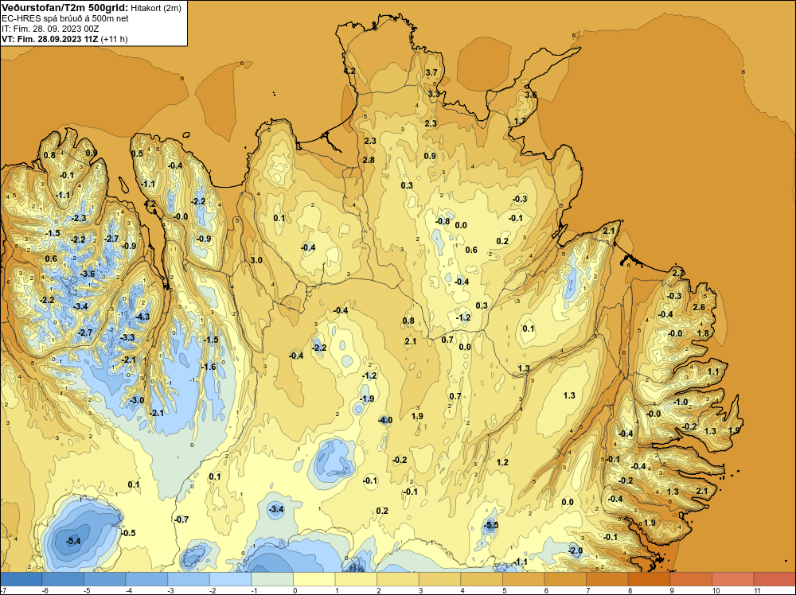Pick the legend swatch between -5 and -4

105,579
